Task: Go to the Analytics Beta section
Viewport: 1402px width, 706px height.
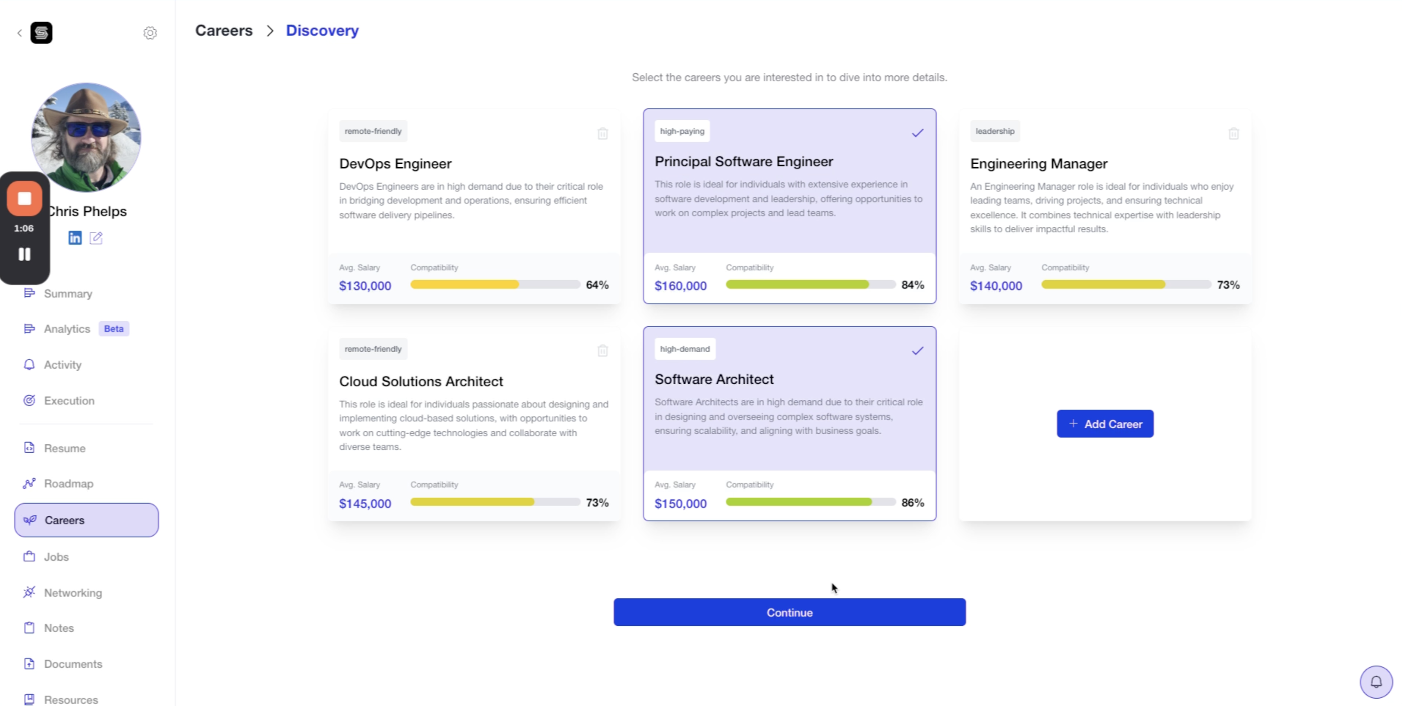Action: (67, 329)
